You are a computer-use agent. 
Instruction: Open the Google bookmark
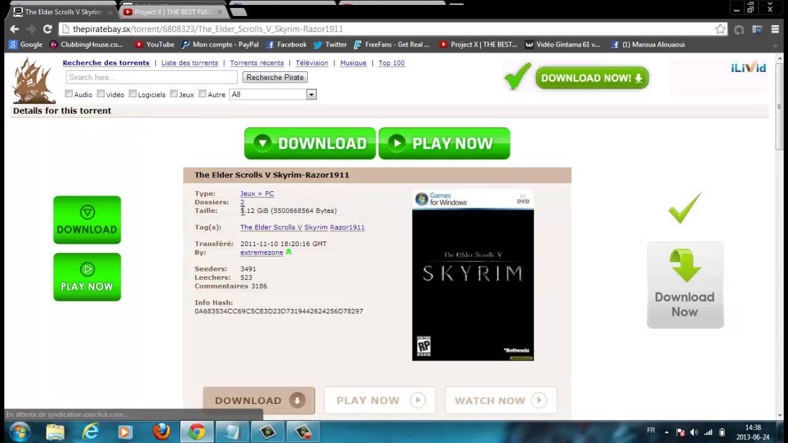25,44
